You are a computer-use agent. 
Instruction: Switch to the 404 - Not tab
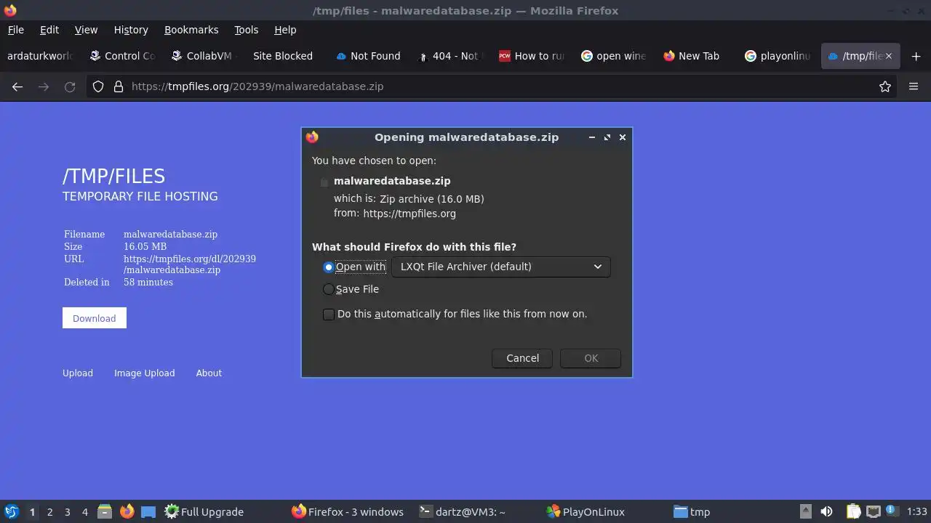point(451,56)
